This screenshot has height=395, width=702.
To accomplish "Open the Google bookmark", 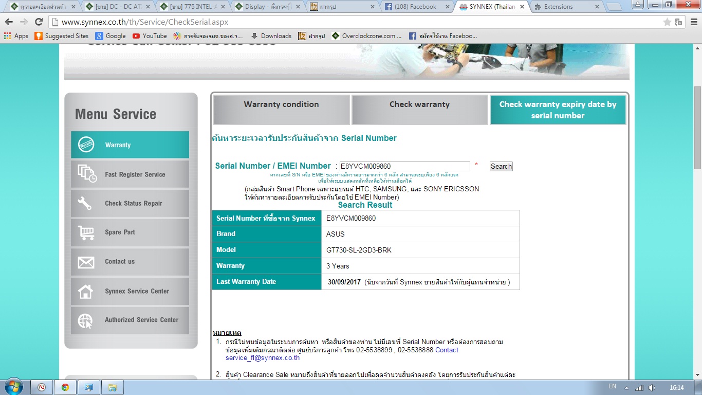I will (x=110, y=36).
